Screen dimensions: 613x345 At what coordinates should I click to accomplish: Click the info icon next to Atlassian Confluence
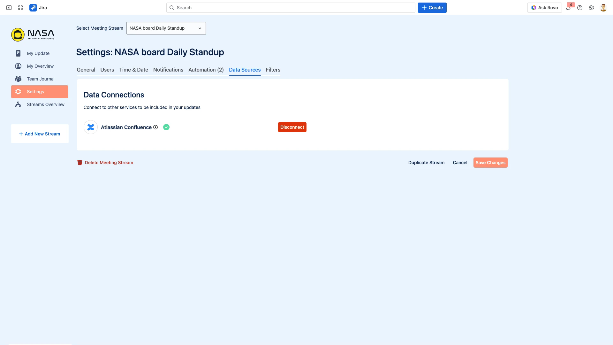tap(155, 127)
